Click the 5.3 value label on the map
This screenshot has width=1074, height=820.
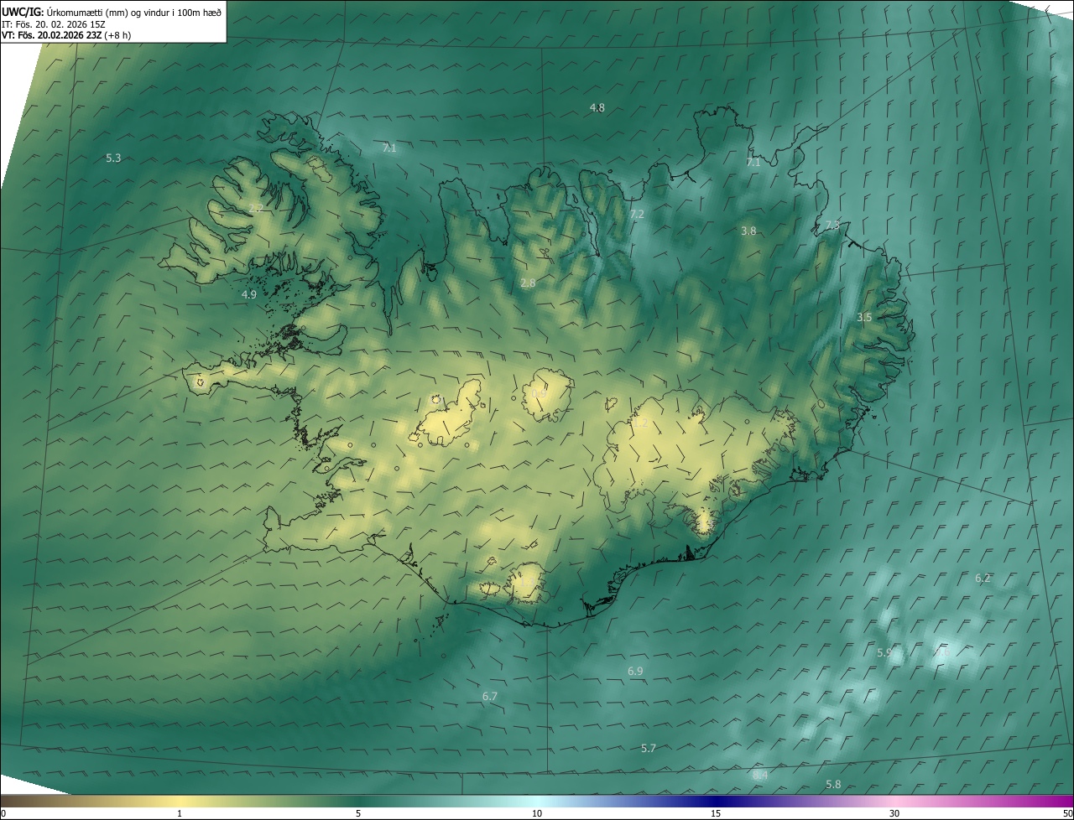pyautogui.click(x=113, y=158)
